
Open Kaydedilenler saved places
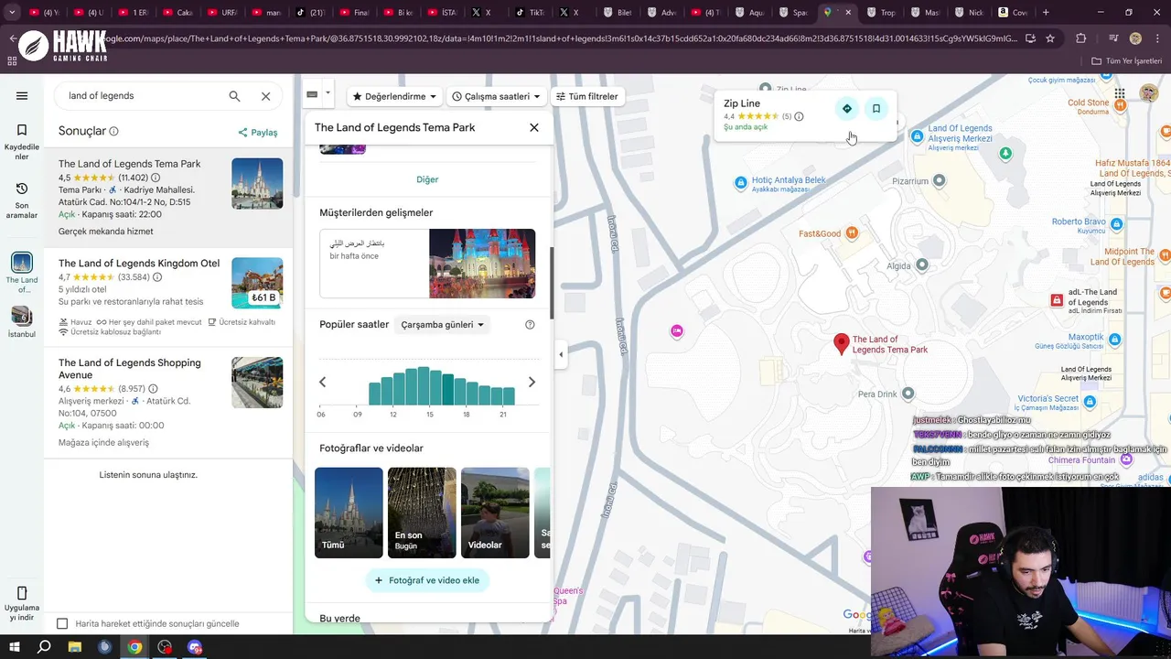[x=22, y=142]
